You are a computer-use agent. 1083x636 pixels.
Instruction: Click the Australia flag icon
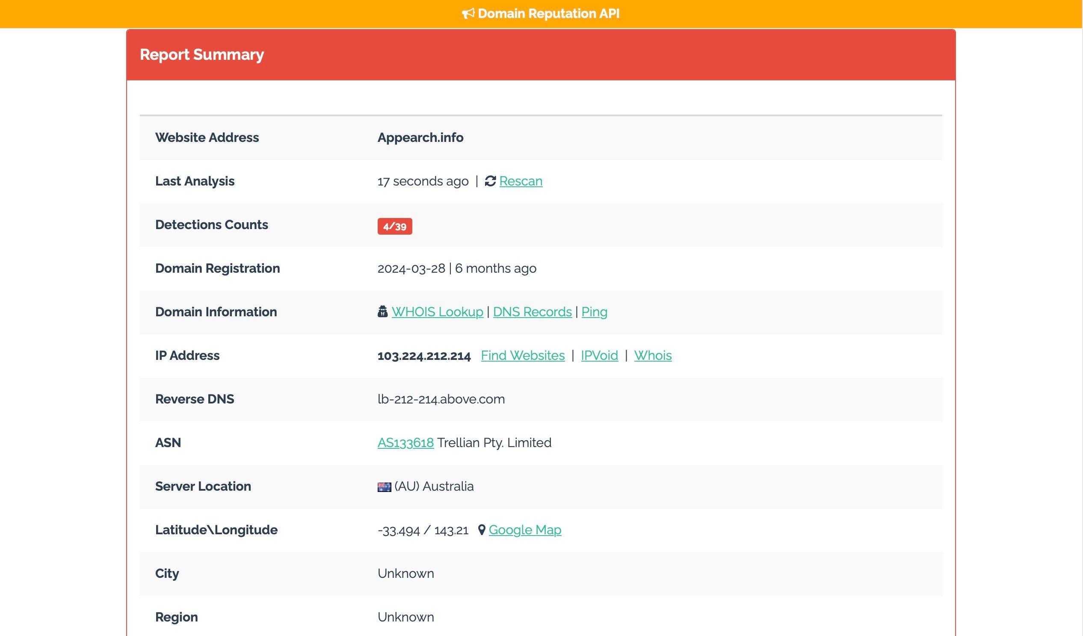tap(384, 487)
